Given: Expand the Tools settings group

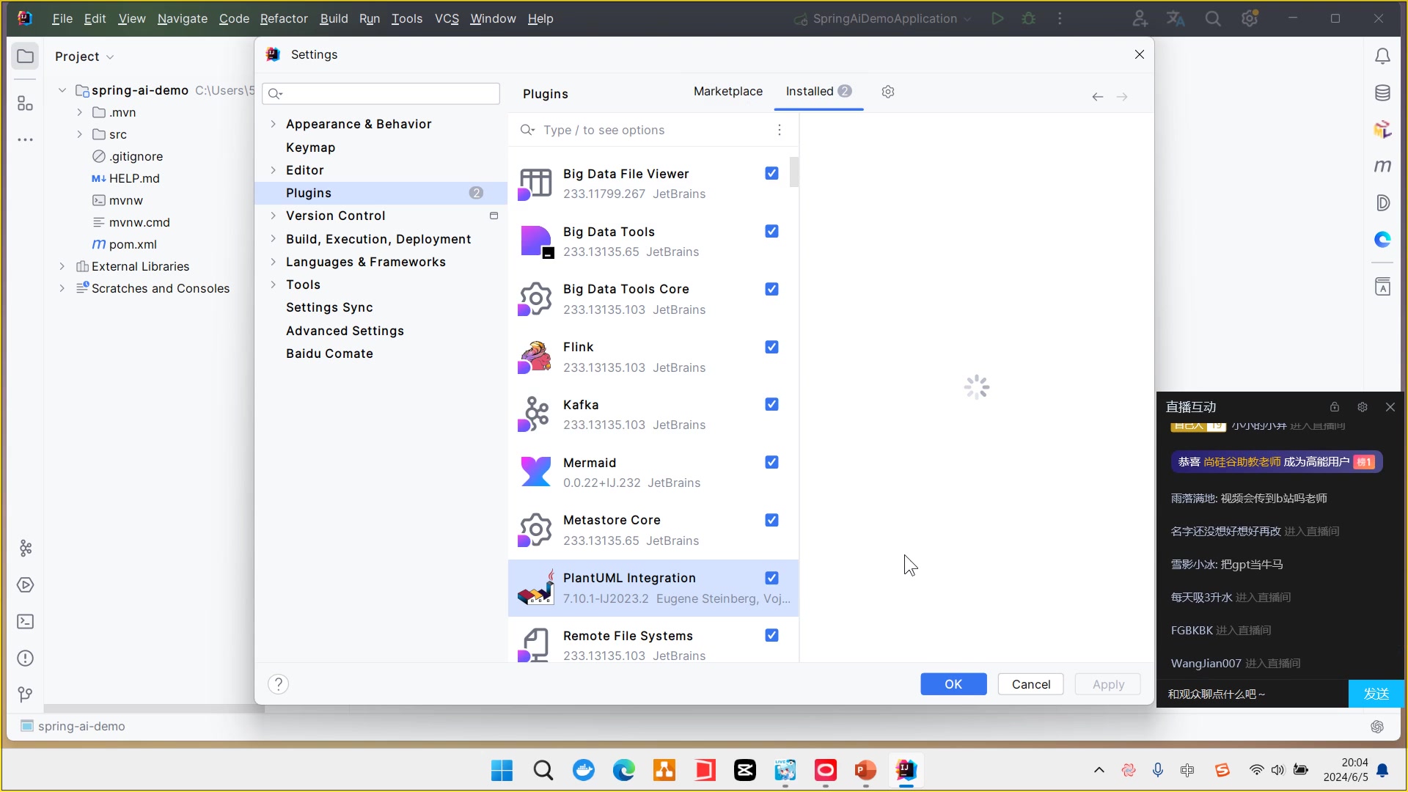Looking at the screenshot, I should (x=274, y=285).
